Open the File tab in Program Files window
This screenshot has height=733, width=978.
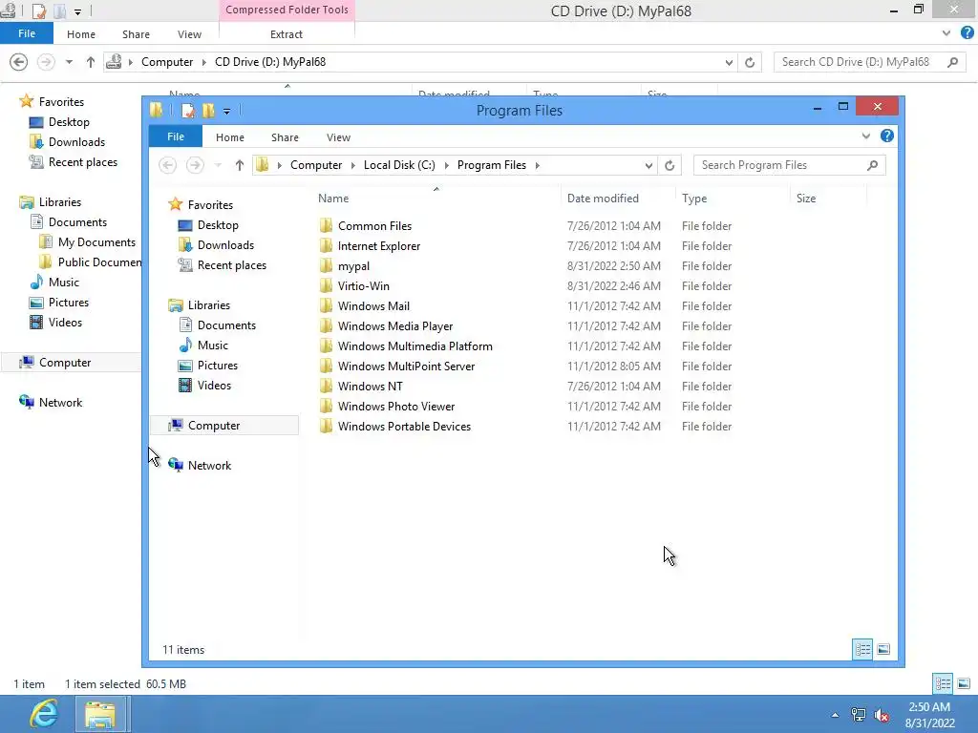pyautogui.click(x=176, y=136)
